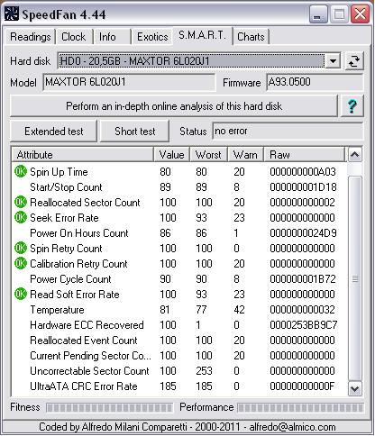Start the Short test

(x=134, y=132)
